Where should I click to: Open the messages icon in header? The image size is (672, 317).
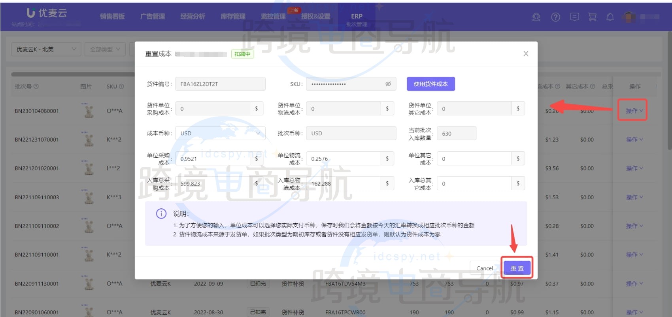pos(574,17)
